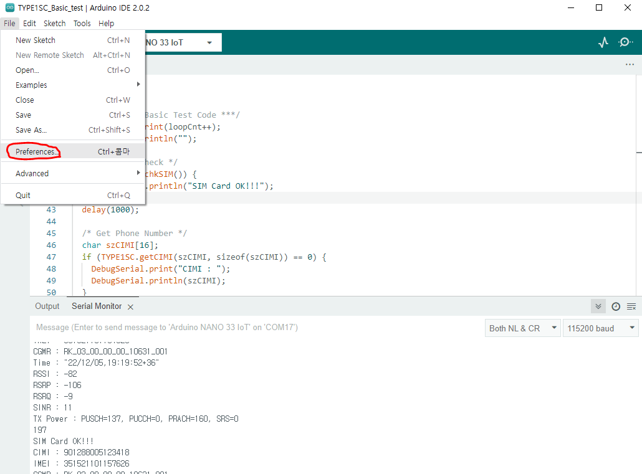Expand the Advanced submenu
642x474 pixels.
point(73,174)
